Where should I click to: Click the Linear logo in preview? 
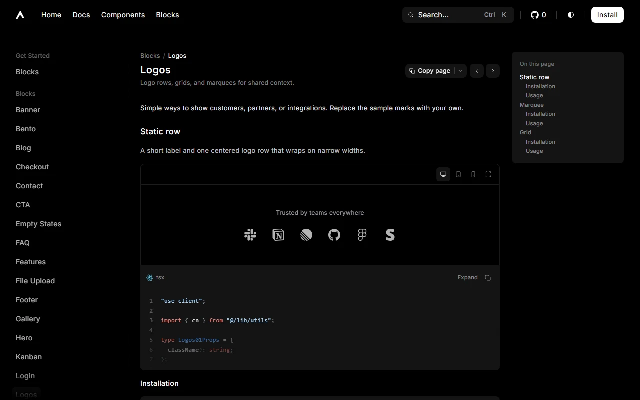tap(306, 235)
